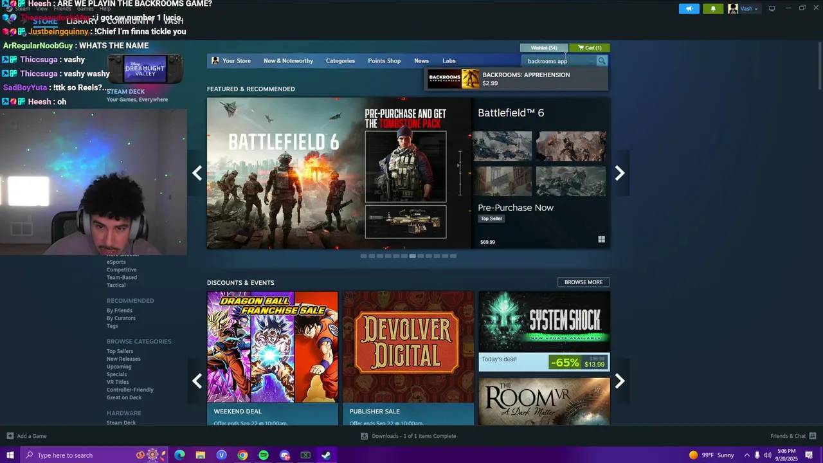
Task: Open the Friends & Chat icon
Action: pos(811,436)
